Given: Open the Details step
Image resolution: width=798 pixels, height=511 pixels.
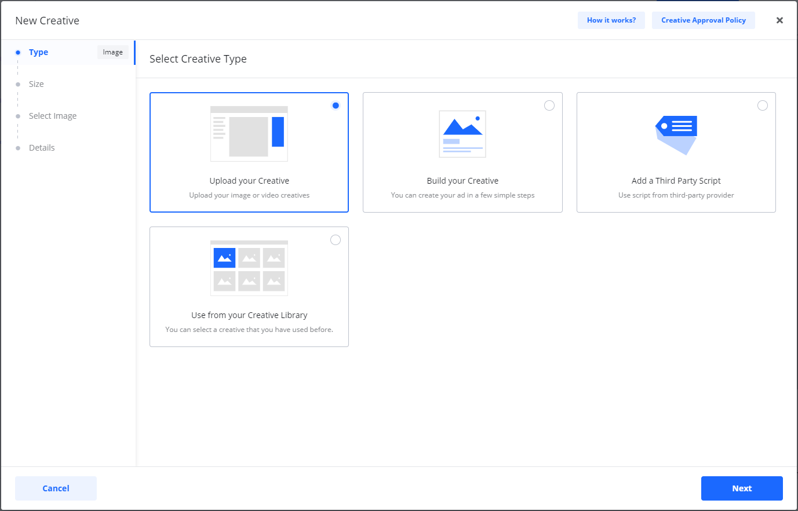Looking at the screenshot, I should pos(42,148).
